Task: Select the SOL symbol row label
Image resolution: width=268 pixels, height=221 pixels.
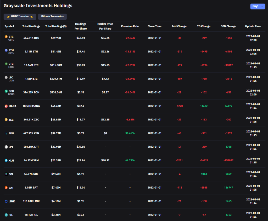Action: (x=11, y=174)
